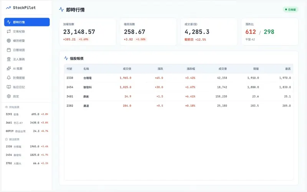Click the +0.18% change cell
Viewport: 307px width, 192px height.
(190, 105)
